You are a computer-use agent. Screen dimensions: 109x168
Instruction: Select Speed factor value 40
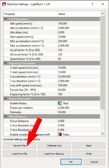pyautogui.click(x=79, y=59)
